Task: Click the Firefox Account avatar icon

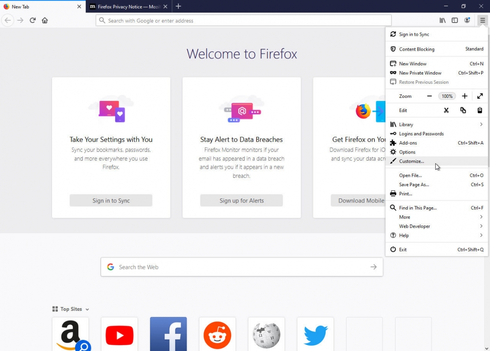Action: (x=467, y=20)
